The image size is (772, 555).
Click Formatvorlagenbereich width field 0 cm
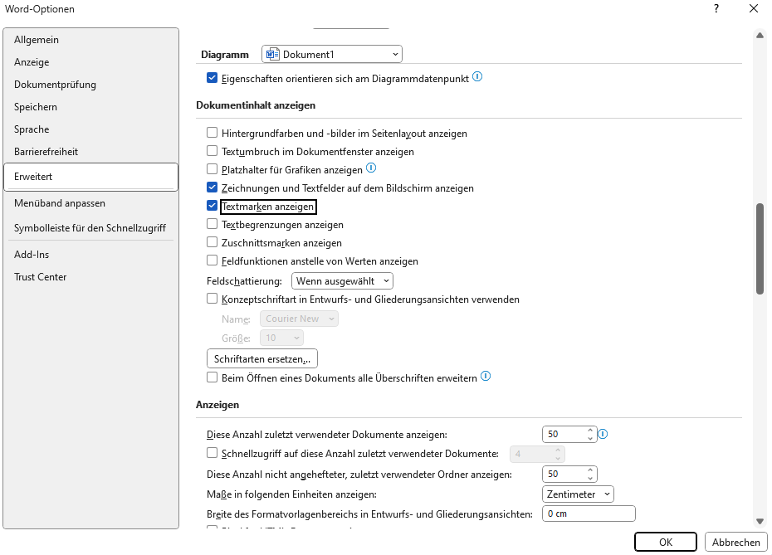click(589, 514)
